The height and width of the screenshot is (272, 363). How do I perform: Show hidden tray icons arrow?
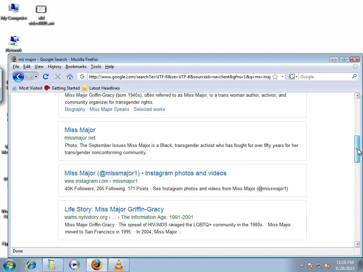[x=301, y=265]
